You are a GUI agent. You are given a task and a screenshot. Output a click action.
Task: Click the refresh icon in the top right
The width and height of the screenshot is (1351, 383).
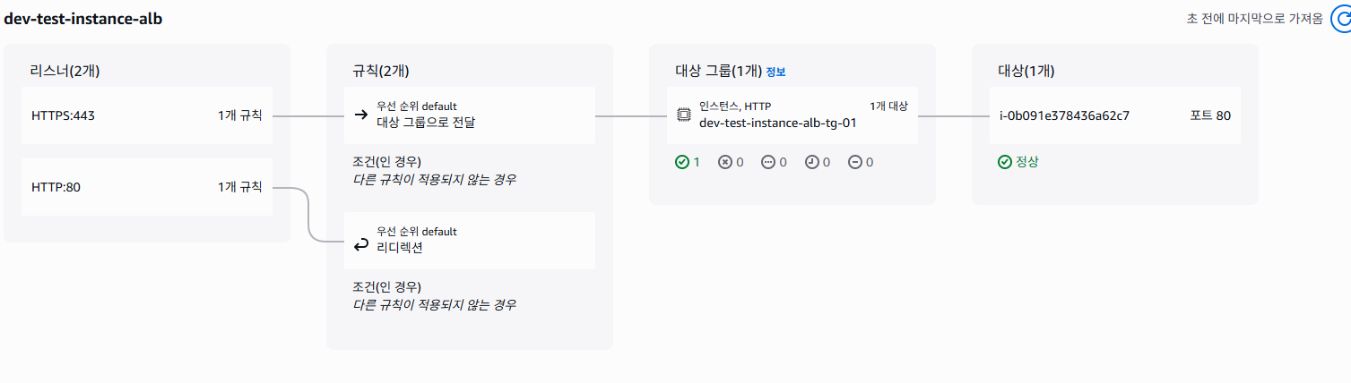1341,18
